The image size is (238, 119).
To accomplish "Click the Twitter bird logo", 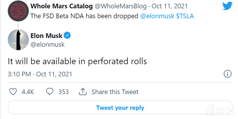I will (x=227, y=6).
